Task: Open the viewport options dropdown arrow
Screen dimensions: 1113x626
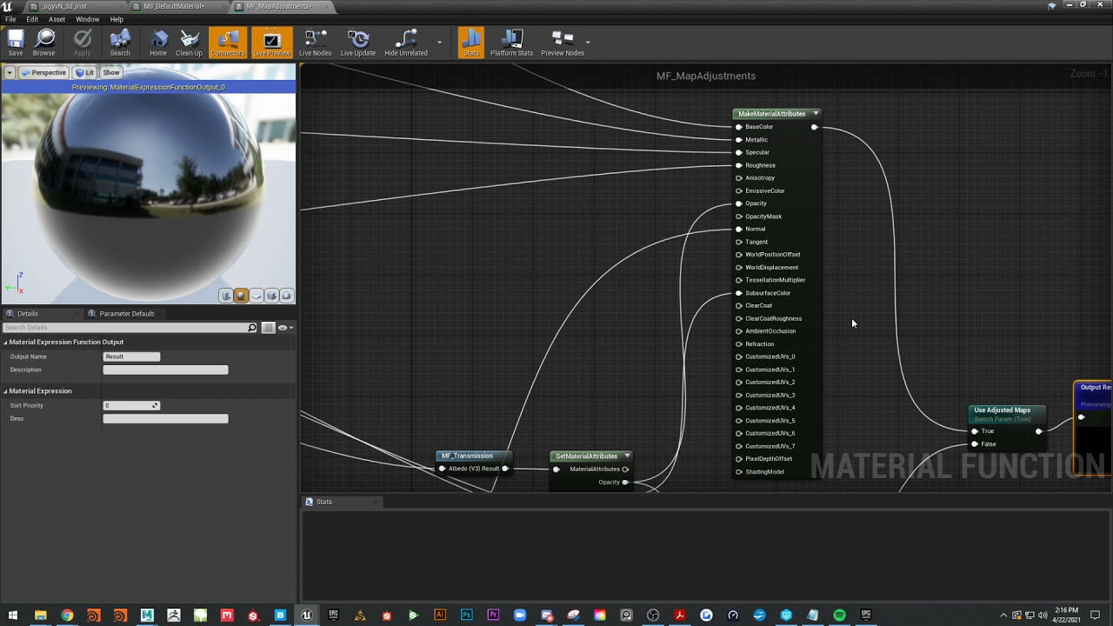Action: tap(10, 73)
